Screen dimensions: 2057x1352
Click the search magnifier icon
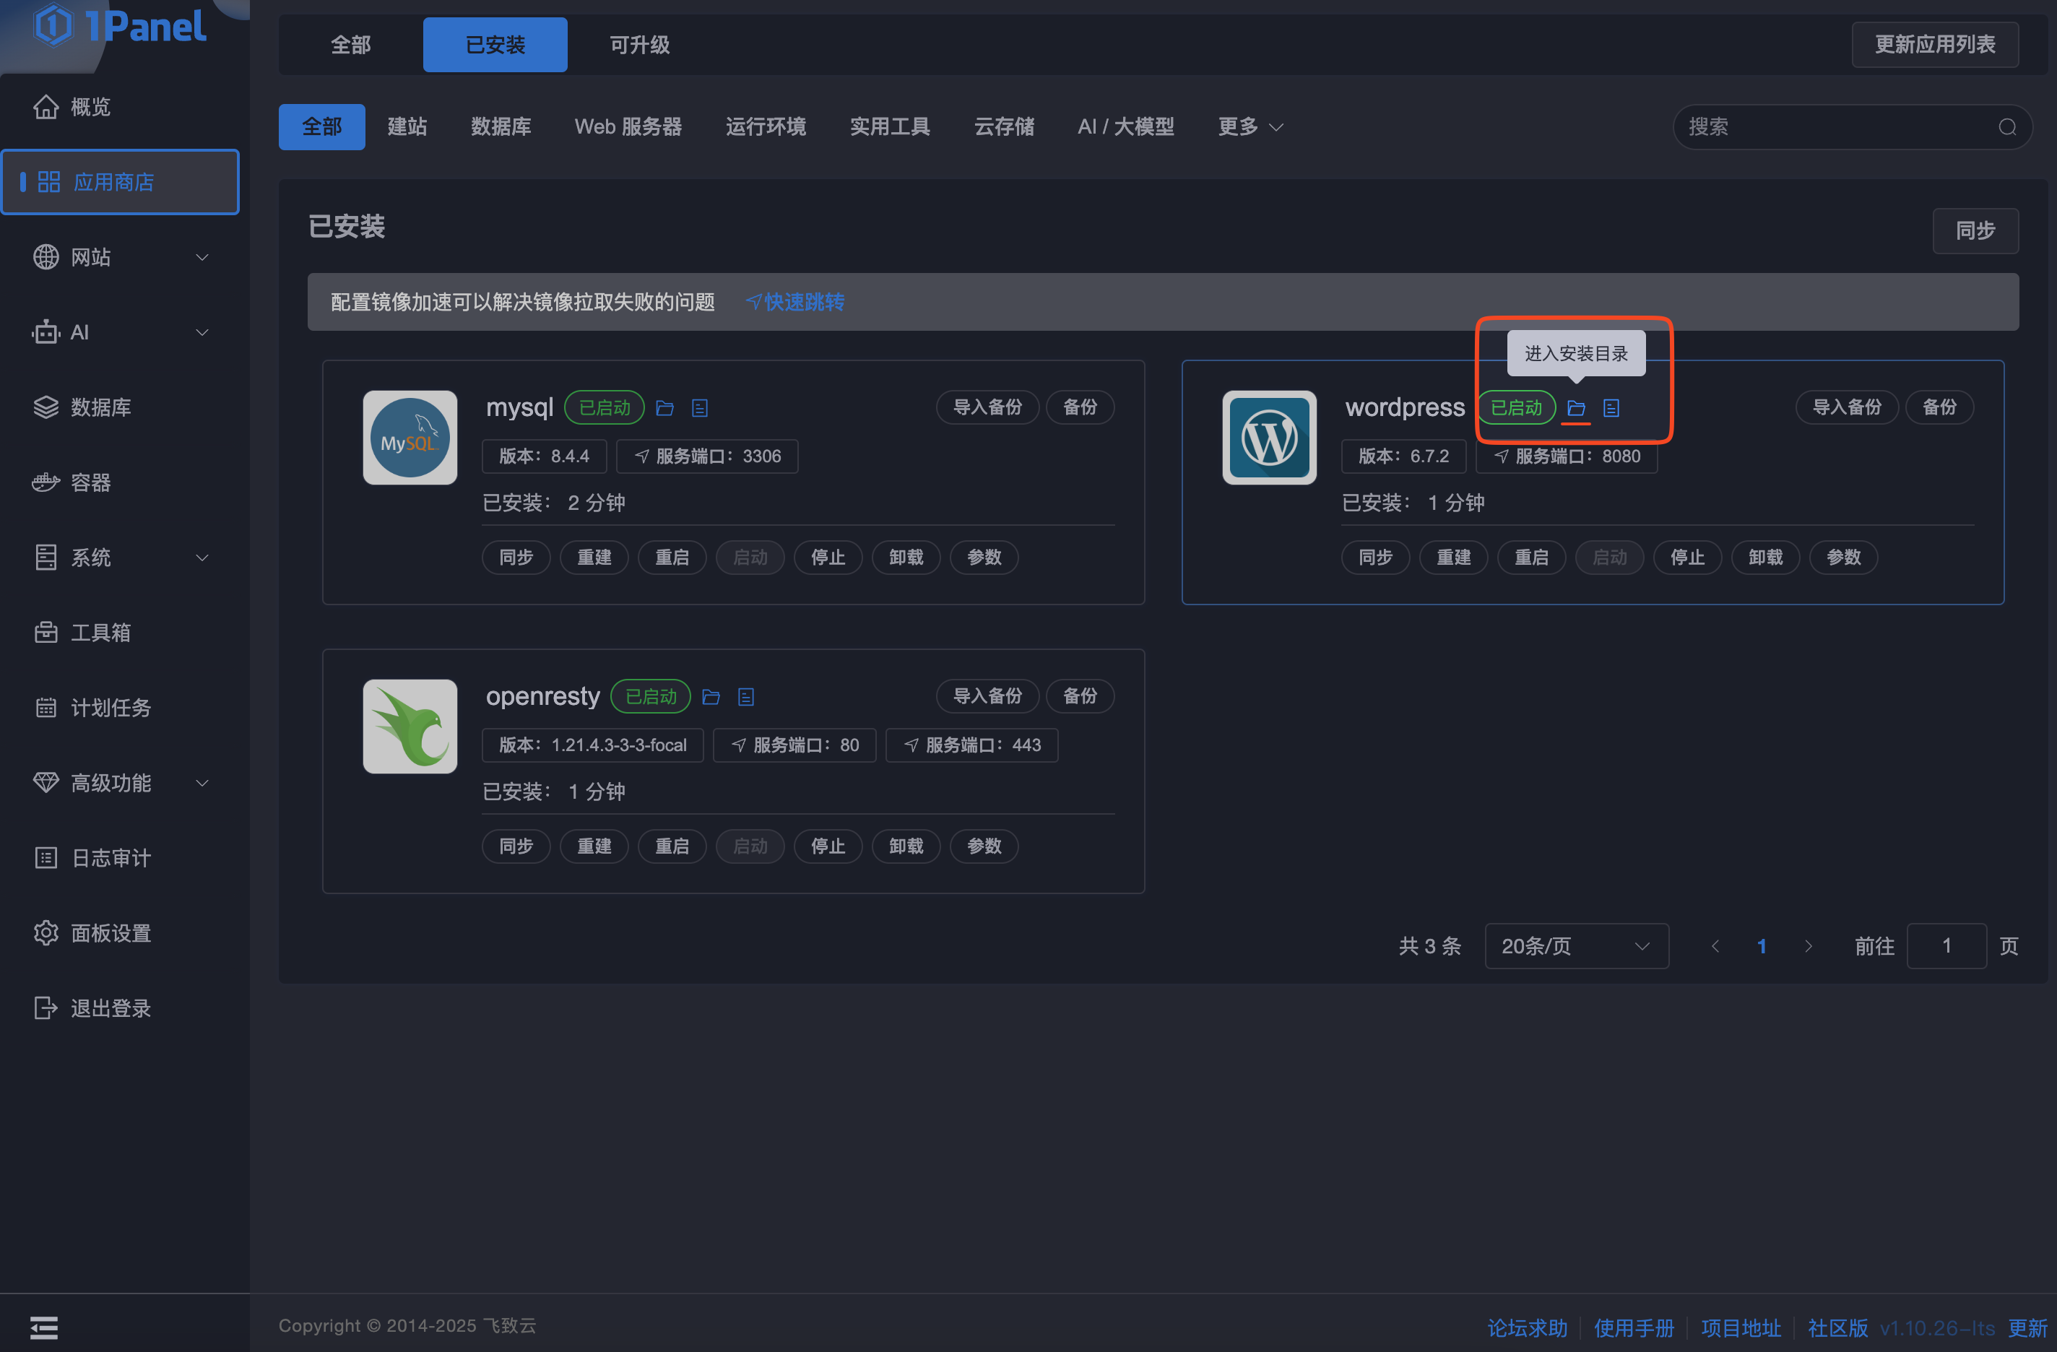(x=2007, y=127)
